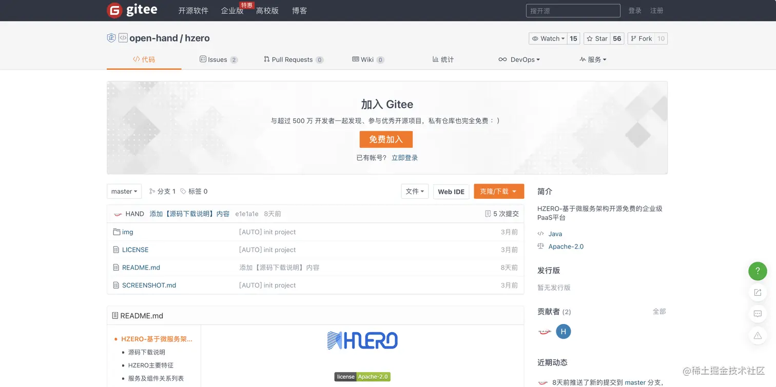Open the LICENSE file
Image resolution: width=776 pixels, height=387 pixels.
click(x=135, y=250)
